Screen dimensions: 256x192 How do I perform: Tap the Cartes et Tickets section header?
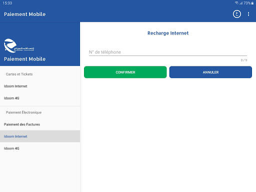[19, 74]
